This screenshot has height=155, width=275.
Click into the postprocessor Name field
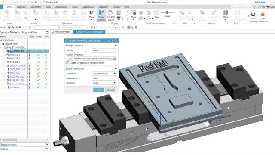click(104, 50)
